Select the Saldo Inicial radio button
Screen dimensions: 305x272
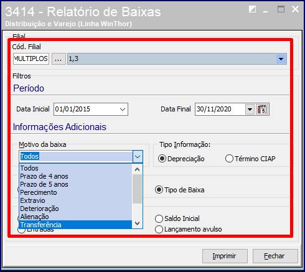click(177, 218)
